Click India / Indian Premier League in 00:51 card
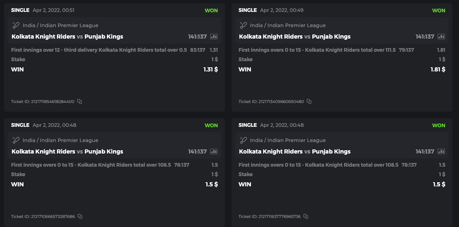459x227 pixels. pos(60,25)
